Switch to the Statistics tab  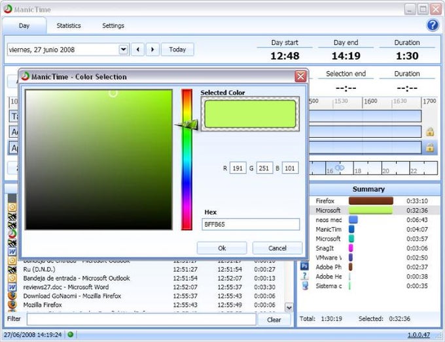[x=69, y=25]
